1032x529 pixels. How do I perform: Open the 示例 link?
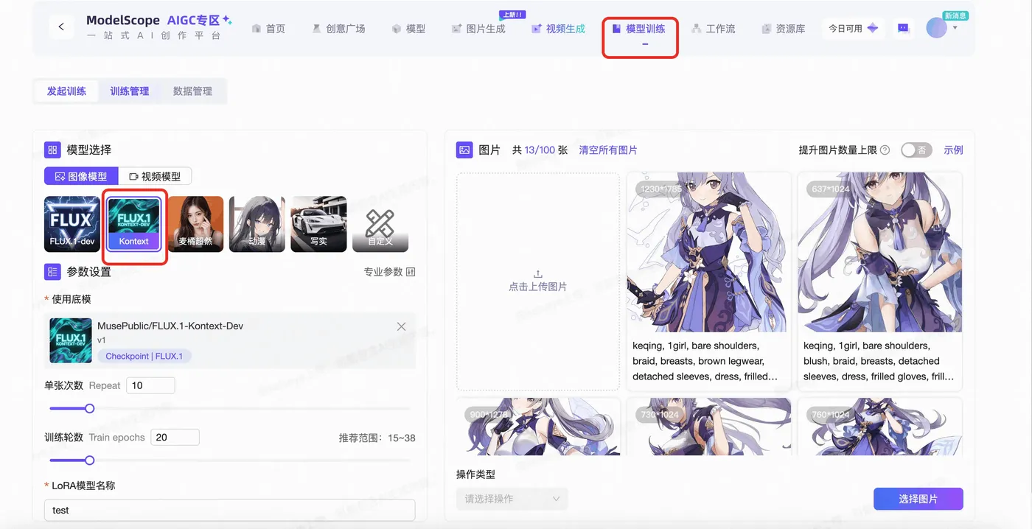click(953, 150)
